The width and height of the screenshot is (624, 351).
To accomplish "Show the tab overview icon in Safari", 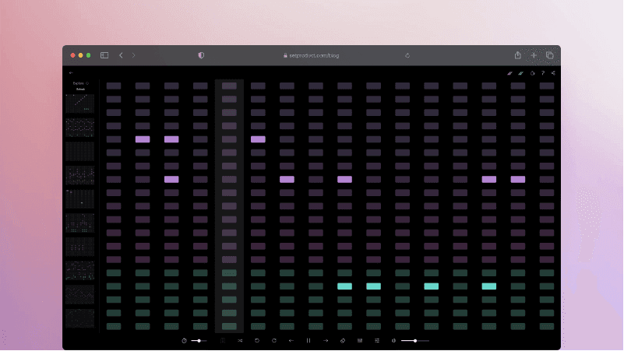I will (549, 55).
